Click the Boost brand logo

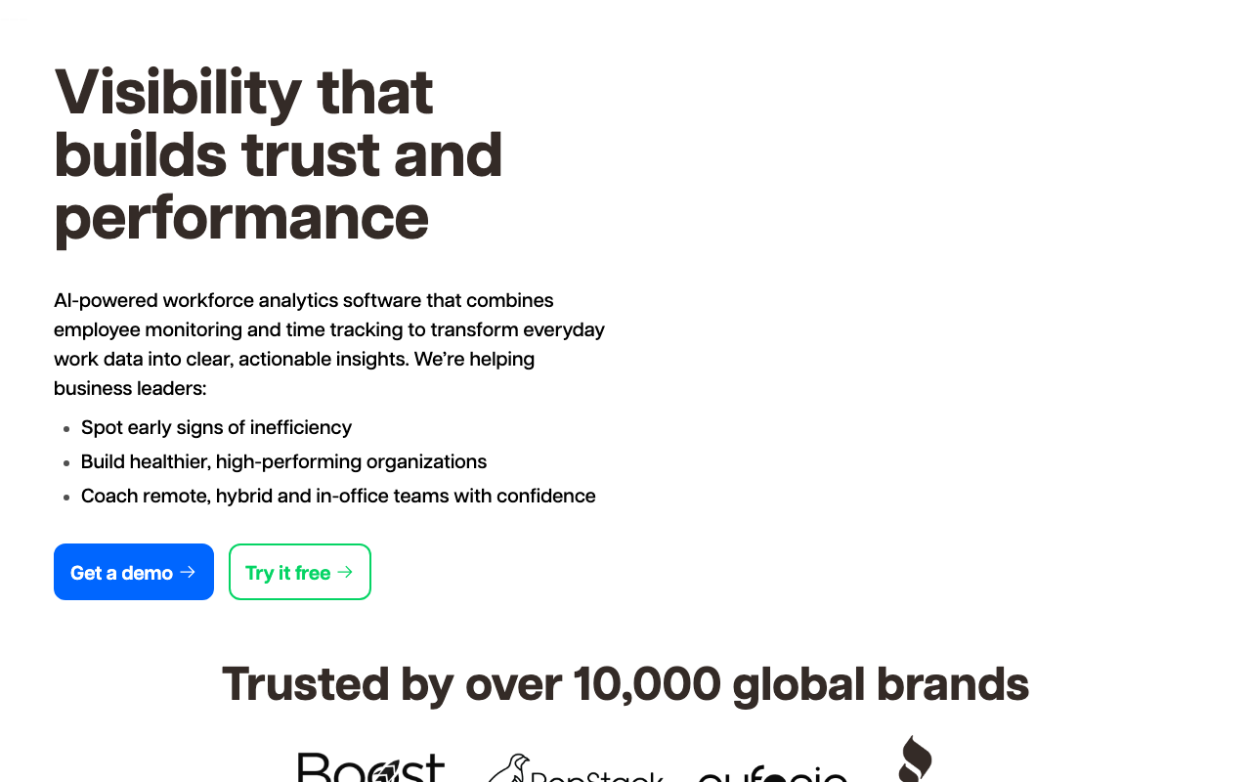pyautogui.click(x=370, y=767)
